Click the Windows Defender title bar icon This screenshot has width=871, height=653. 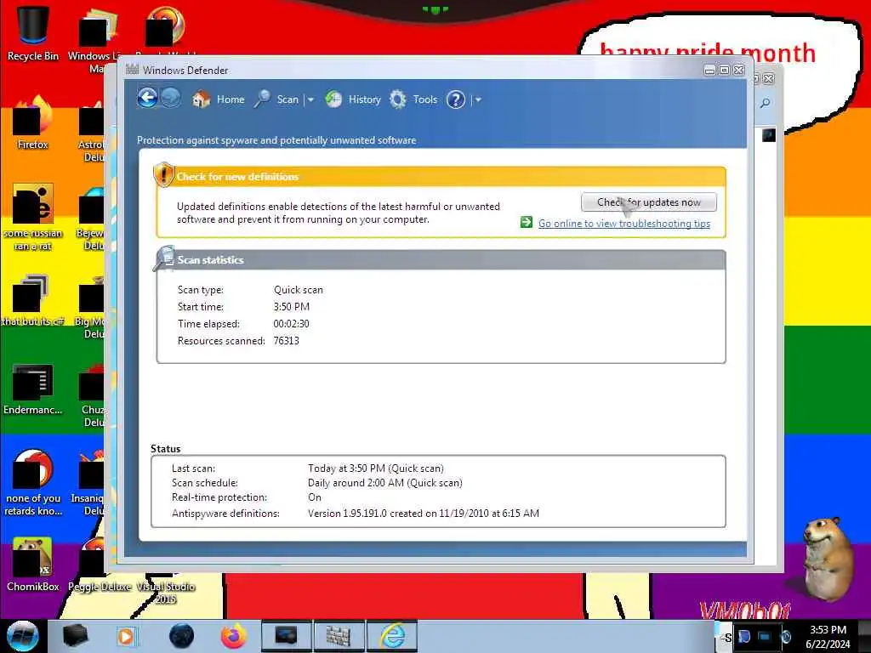[132, 70]
